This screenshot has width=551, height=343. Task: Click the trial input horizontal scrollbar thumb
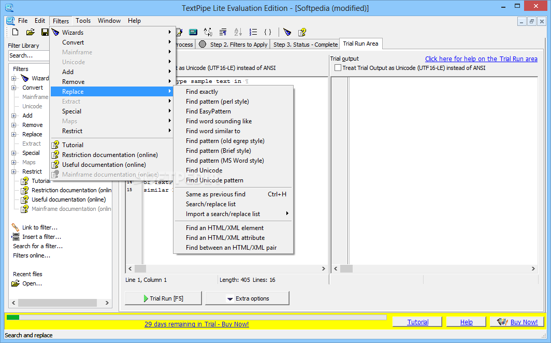(x=140, y=268)
